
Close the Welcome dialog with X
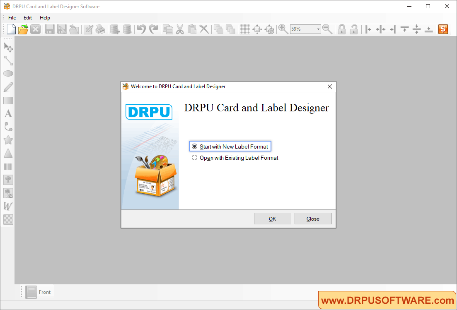330,87
